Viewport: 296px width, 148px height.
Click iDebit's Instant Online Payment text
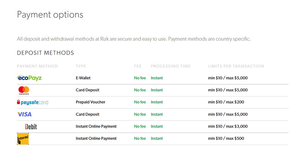[x=96, y=126]
